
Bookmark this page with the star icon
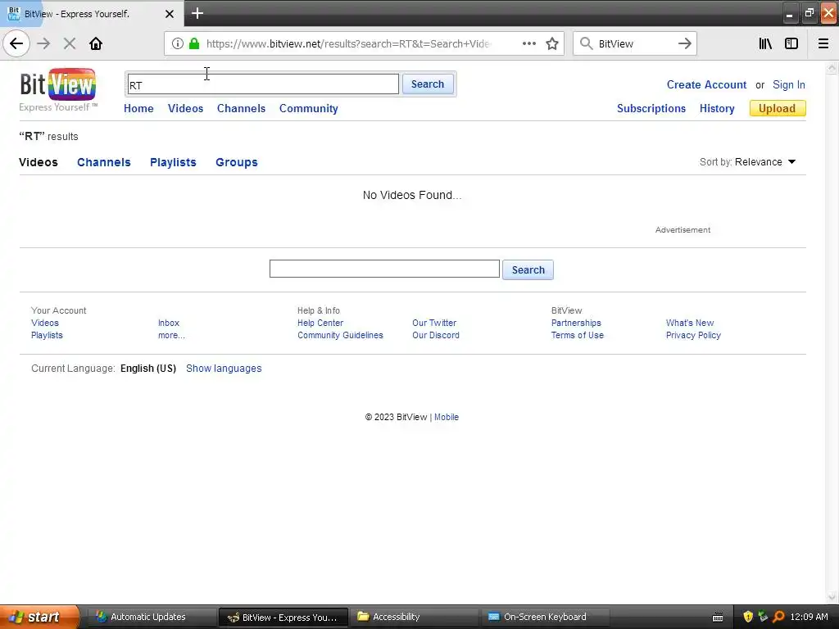coord(552,43)
